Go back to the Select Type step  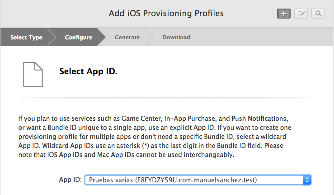(26, 38)
